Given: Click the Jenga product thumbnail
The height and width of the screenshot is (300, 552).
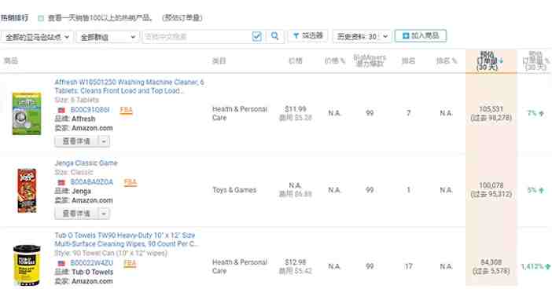Looking at the screenshot, I should pyautogui.click(x=27, y=190).
